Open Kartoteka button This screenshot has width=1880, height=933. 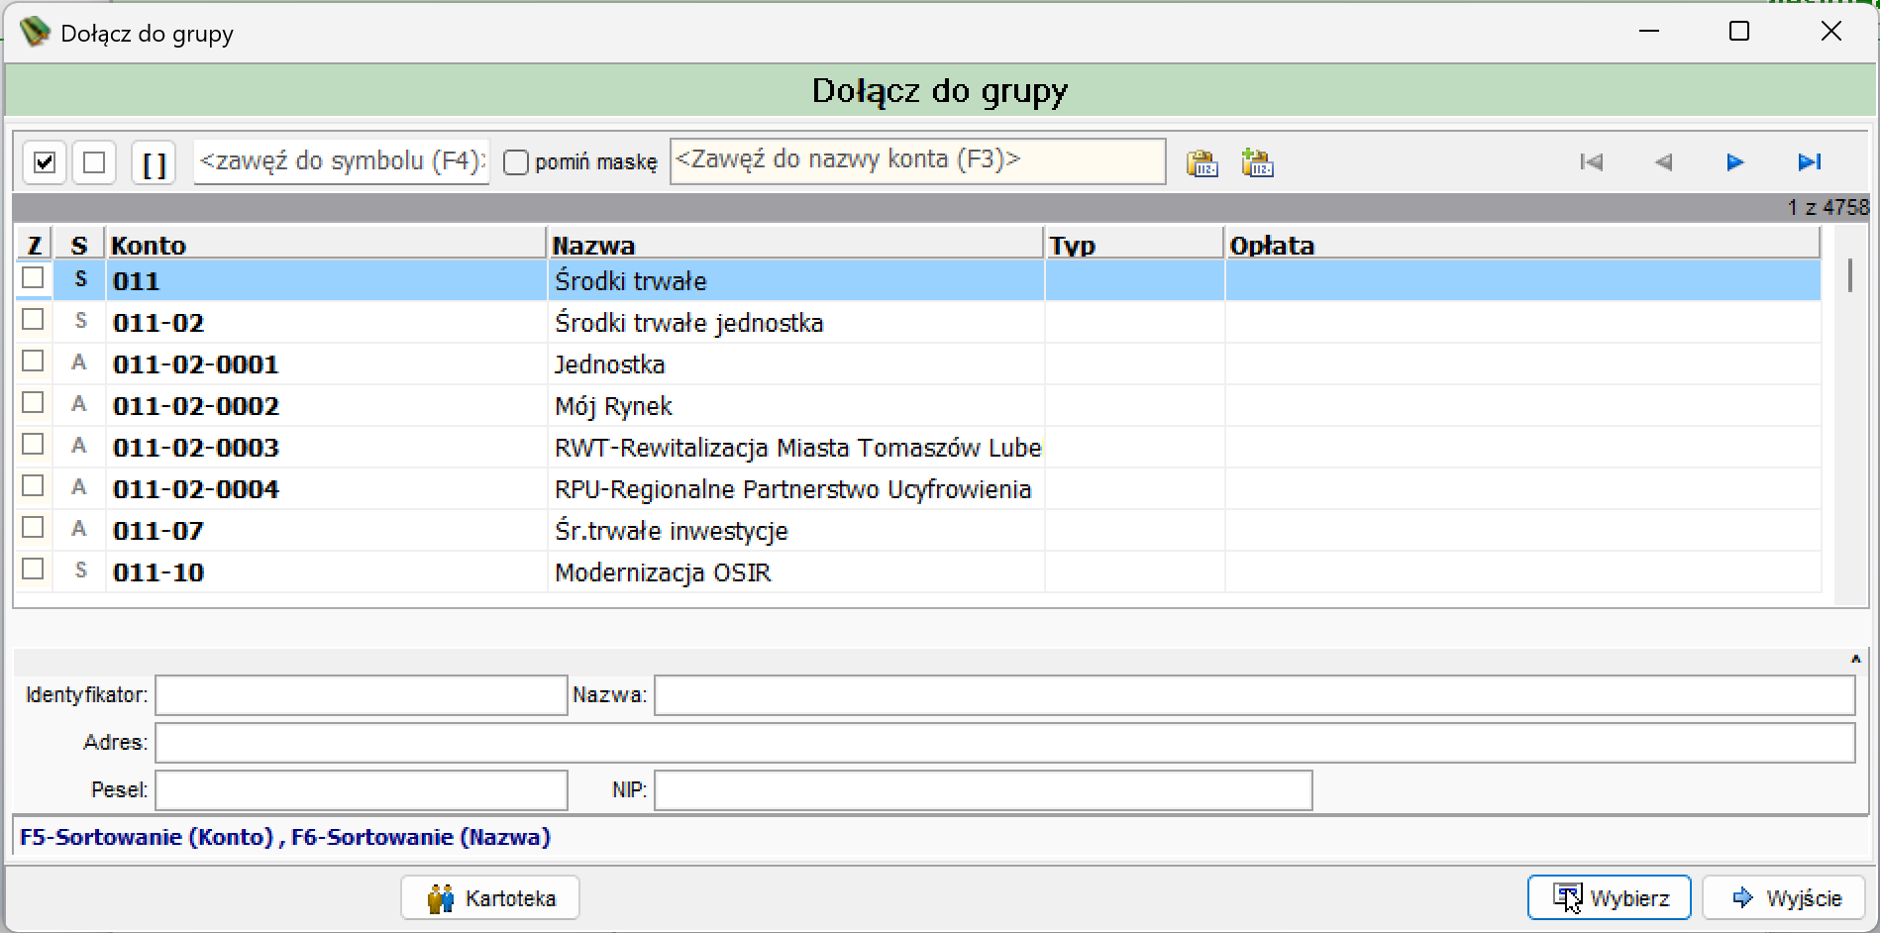point(490,898)
